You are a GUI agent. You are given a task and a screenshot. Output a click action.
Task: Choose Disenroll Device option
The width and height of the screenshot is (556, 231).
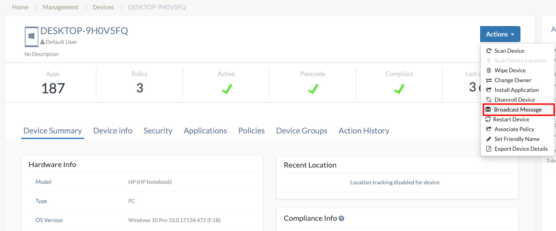[517, 100]
